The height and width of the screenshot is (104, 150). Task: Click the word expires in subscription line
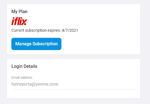point(54,31)
